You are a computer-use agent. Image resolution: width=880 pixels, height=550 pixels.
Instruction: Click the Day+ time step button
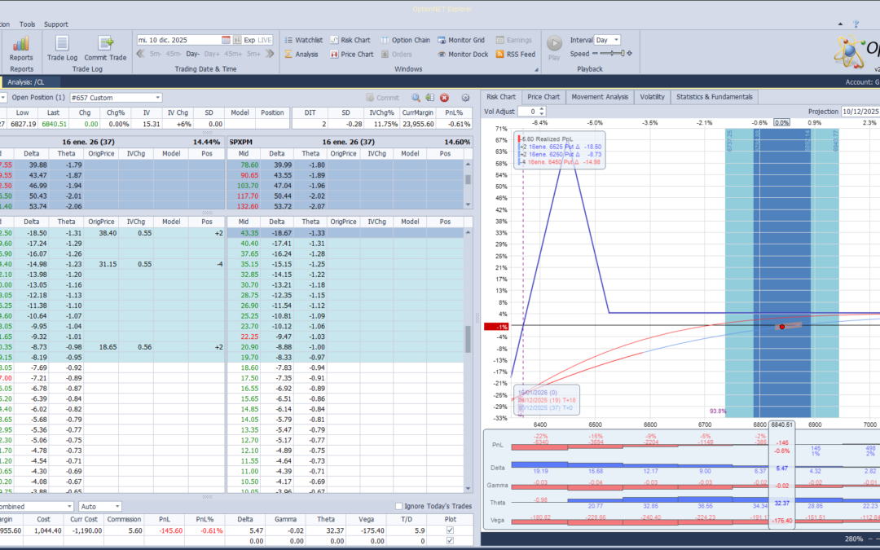pos(214,55)
